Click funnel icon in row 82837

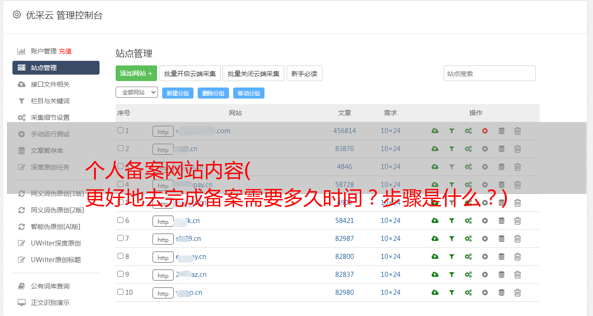click(452, 275)
